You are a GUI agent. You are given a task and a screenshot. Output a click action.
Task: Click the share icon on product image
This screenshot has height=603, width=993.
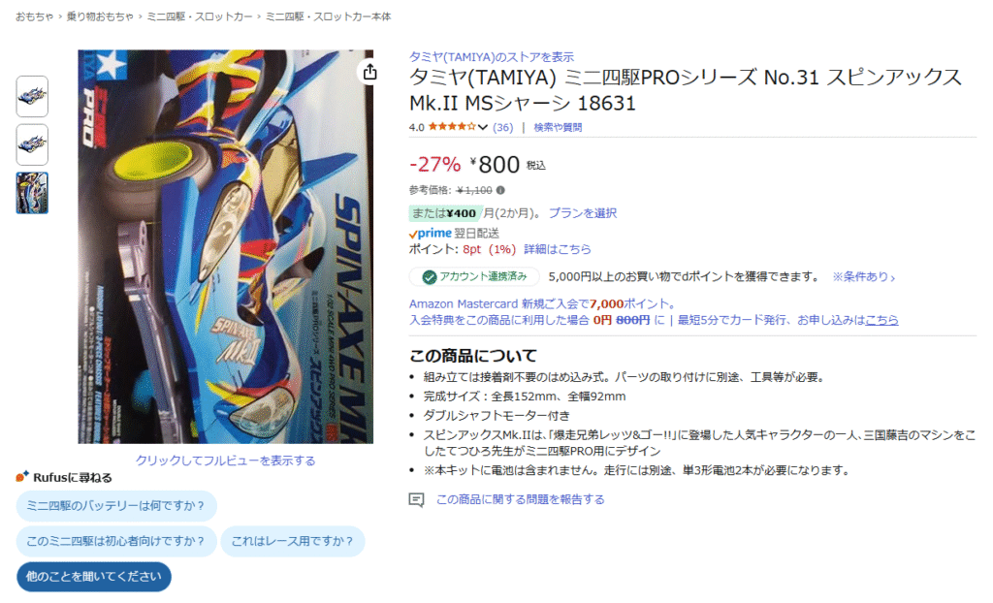pos(369,72)
